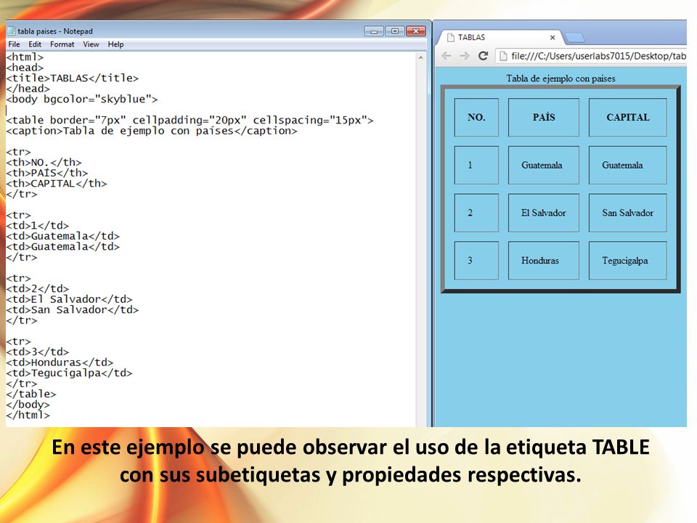The height and width of the screenshot is (523, 697).
Task: Click the <th>NO.</th> code line
Action: click(44, 162)
